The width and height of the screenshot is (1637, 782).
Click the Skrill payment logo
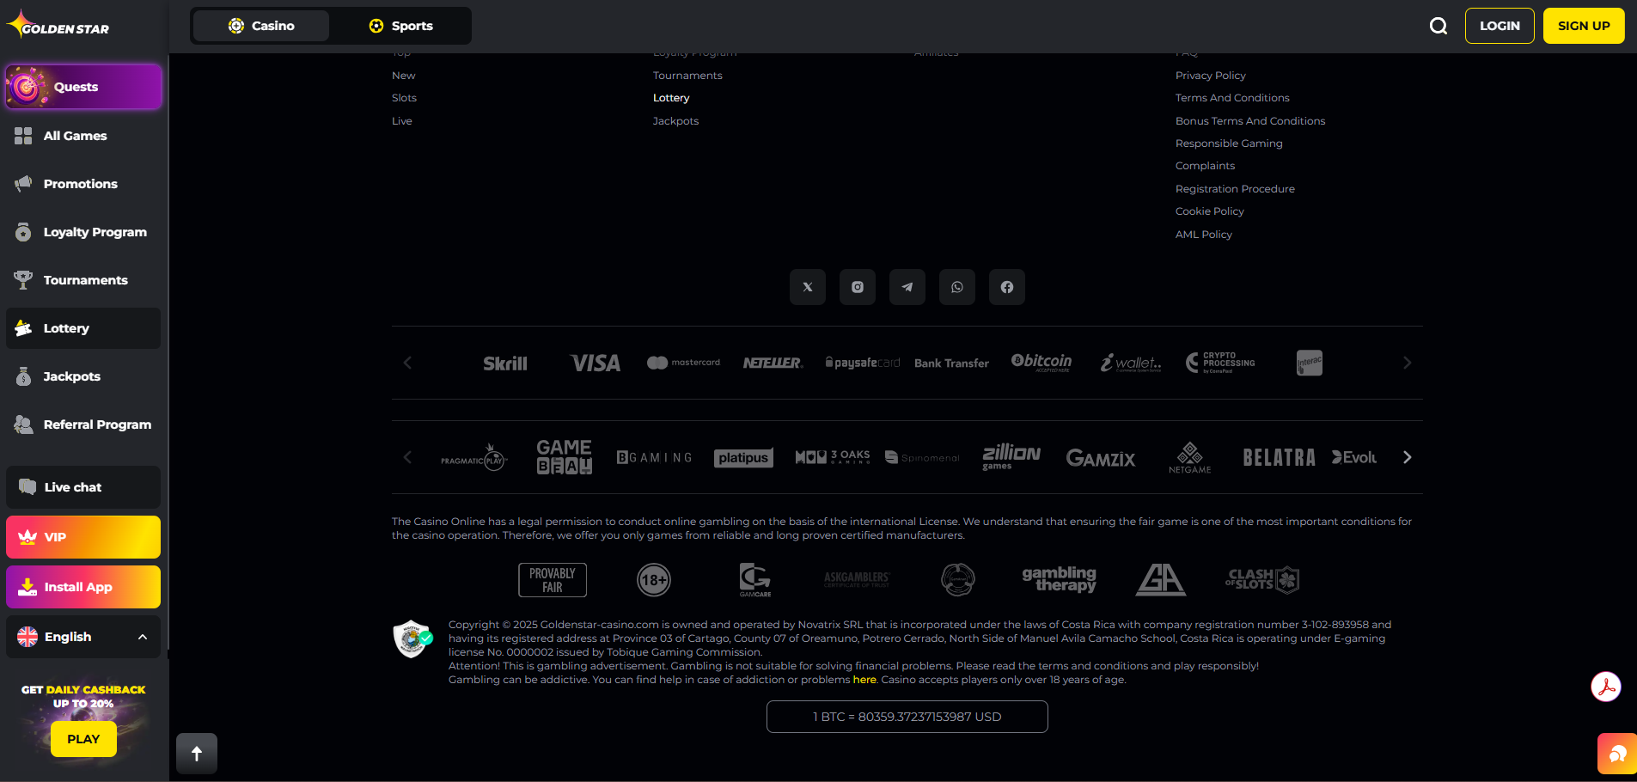(505, 364)
